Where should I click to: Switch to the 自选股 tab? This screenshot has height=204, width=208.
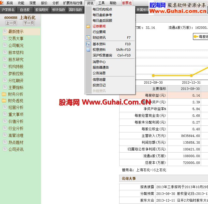25,10
